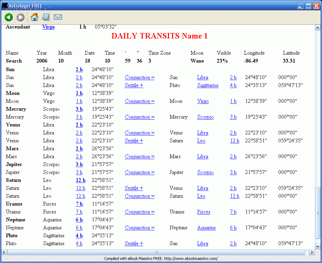Click bold 12 h link in Saturn header row
This screenshot has width=322, height=263.
[x=81, y=180]
